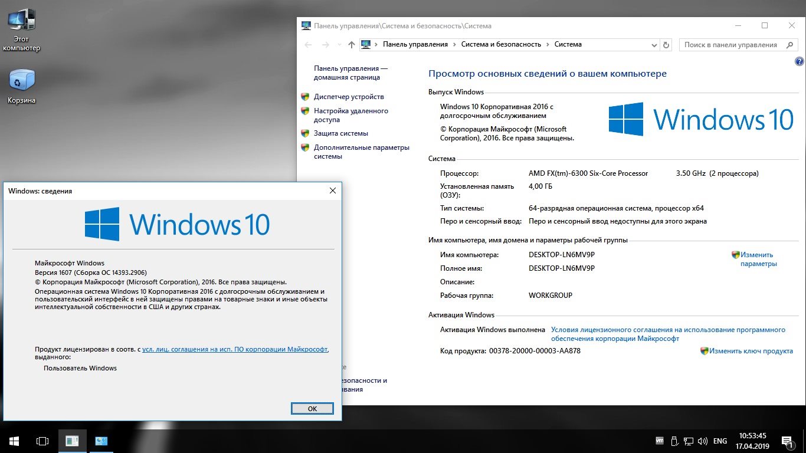
Task: Open 'усл. лиц. соглашения' link in About dialog
Action: 235,349
